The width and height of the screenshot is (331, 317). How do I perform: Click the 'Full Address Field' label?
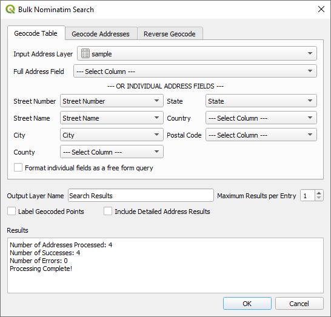(39, 72)
